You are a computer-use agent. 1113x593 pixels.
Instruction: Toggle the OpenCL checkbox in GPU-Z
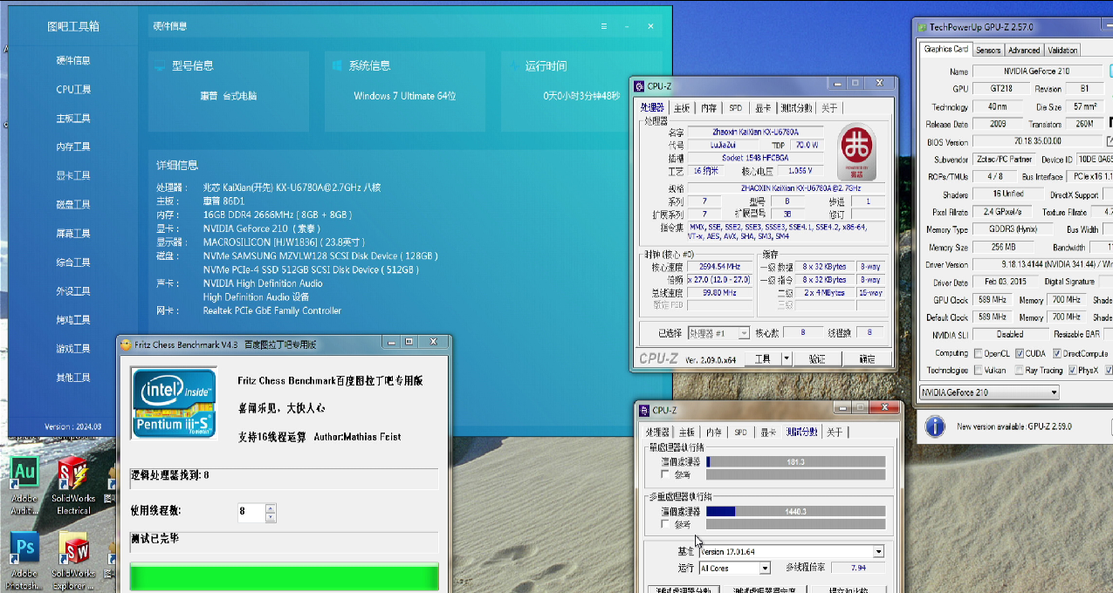(978, 353)
